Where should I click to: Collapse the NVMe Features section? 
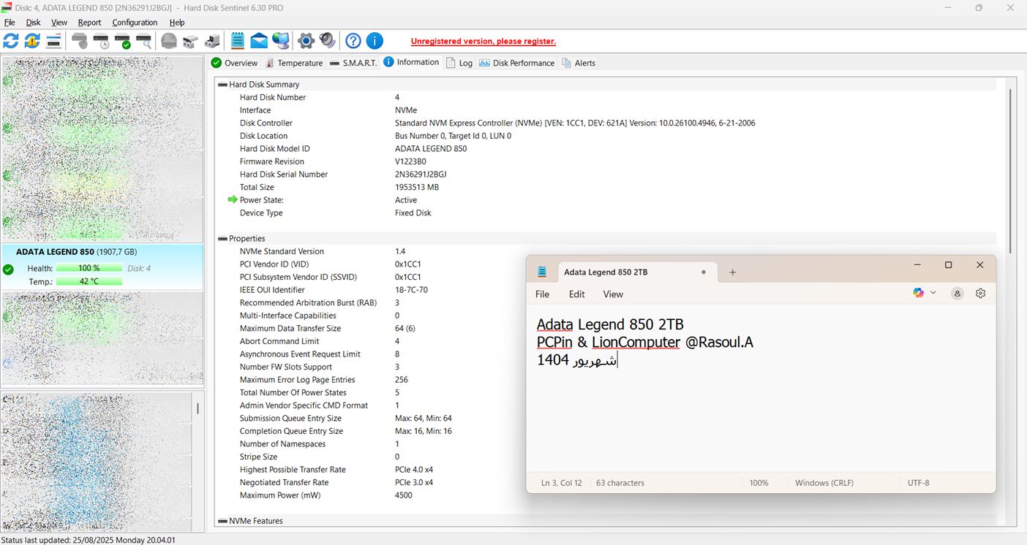point(222,522)
